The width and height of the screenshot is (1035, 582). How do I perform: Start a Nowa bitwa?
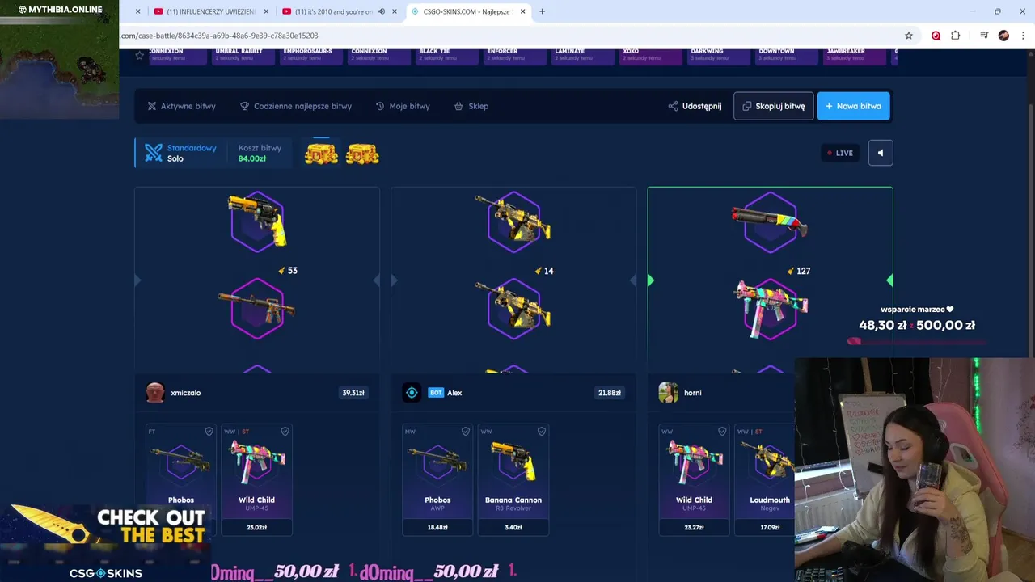click(853, 106)
